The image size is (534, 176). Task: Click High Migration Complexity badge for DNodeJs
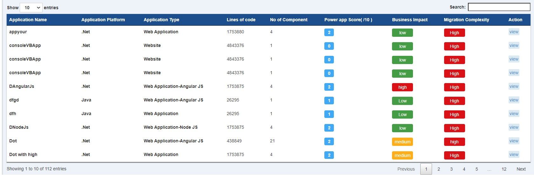[454, 128]
